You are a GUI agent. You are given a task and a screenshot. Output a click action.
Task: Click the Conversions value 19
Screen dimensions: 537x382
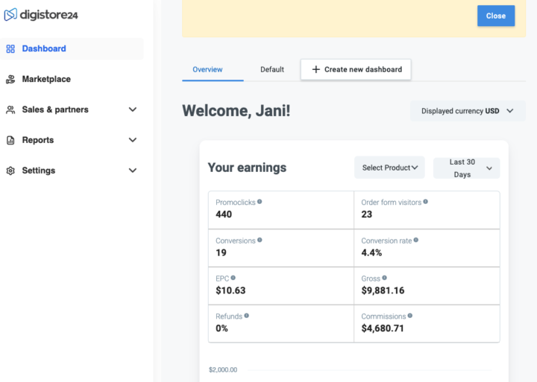pyautogui.click(x=221, y=252)
